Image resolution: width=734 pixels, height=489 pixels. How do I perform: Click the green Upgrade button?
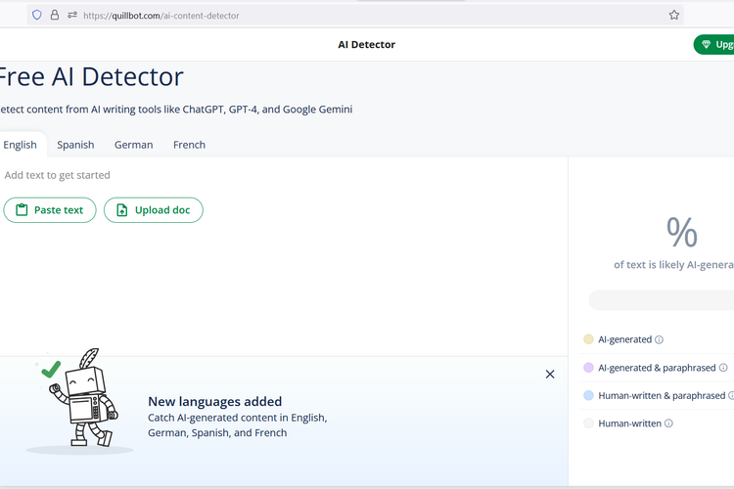[x=714, y=45]
